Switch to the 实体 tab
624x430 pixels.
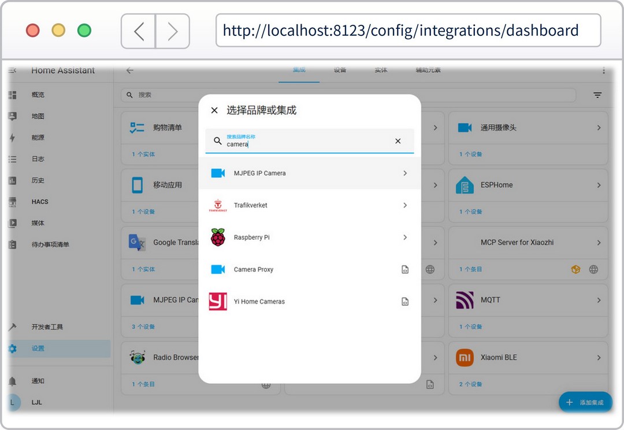[381, 71]
